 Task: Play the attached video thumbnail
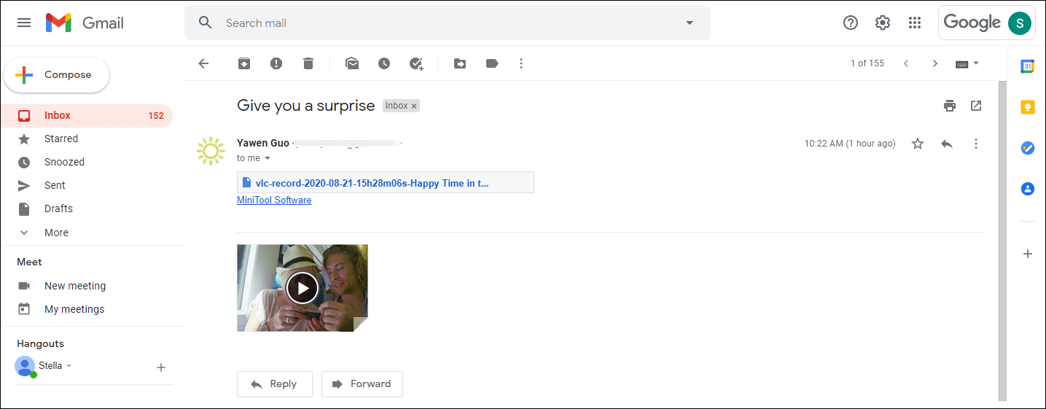tap(302, 288)
